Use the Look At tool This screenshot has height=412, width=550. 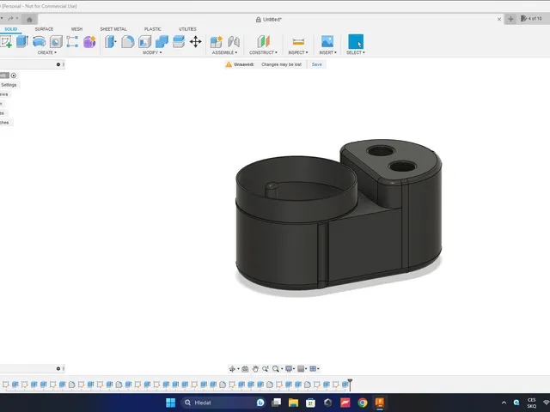click(245, 368)
